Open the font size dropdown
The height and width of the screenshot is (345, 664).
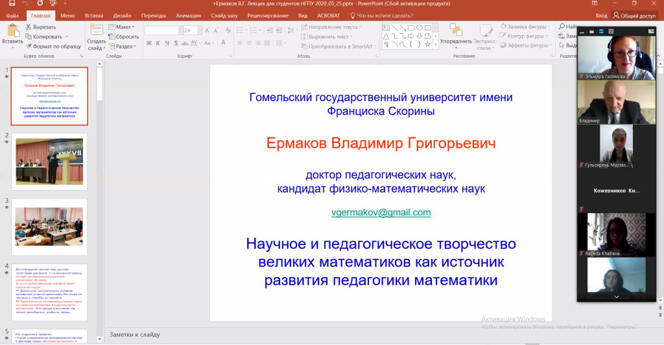pos(198,30)
